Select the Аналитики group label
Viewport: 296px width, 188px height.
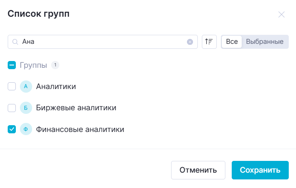pos(56,86)
